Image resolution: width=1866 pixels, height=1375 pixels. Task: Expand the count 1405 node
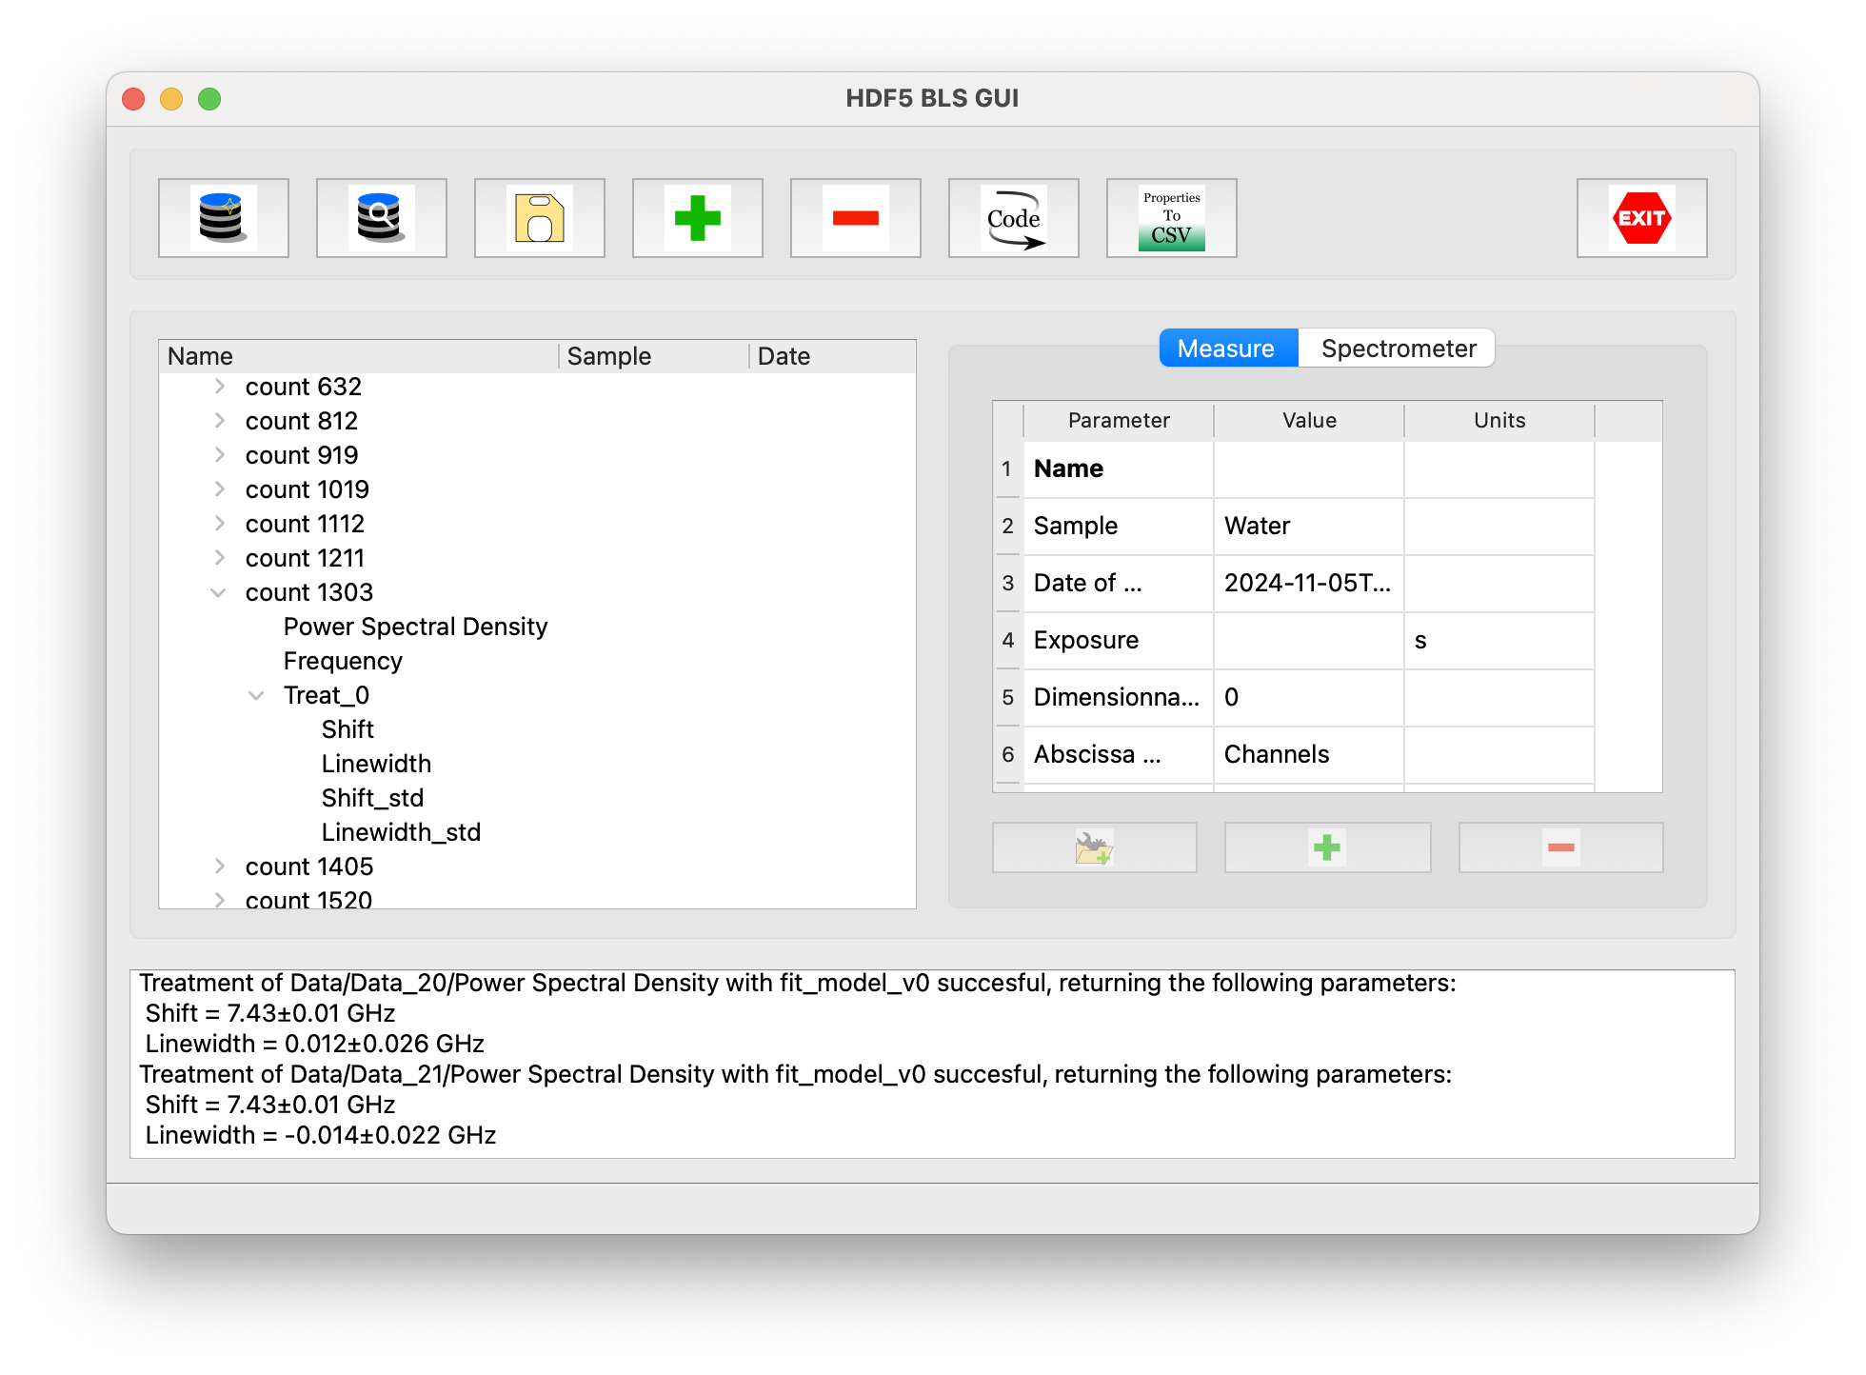point(219,867)
